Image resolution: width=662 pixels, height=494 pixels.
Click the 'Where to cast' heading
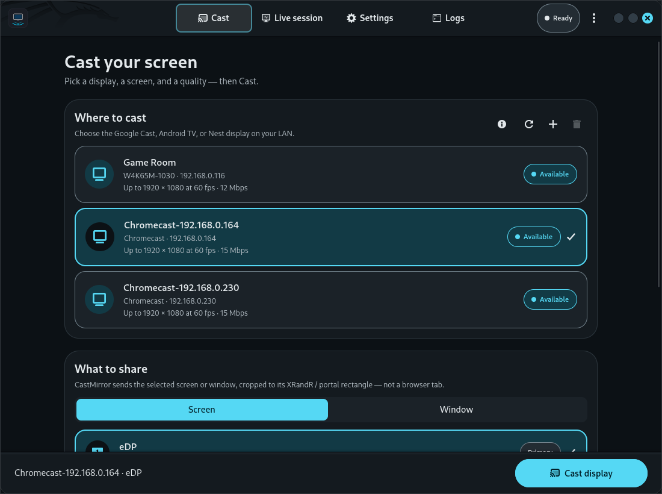point(110,118)
